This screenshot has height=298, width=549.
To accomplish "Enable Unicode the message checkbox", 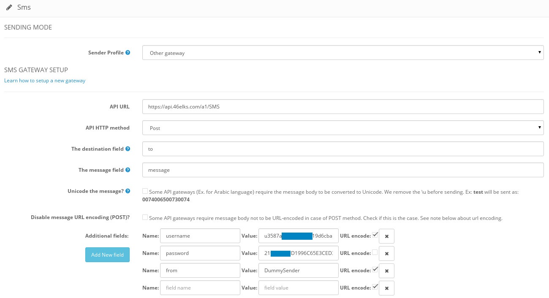I will pos(145,191).
